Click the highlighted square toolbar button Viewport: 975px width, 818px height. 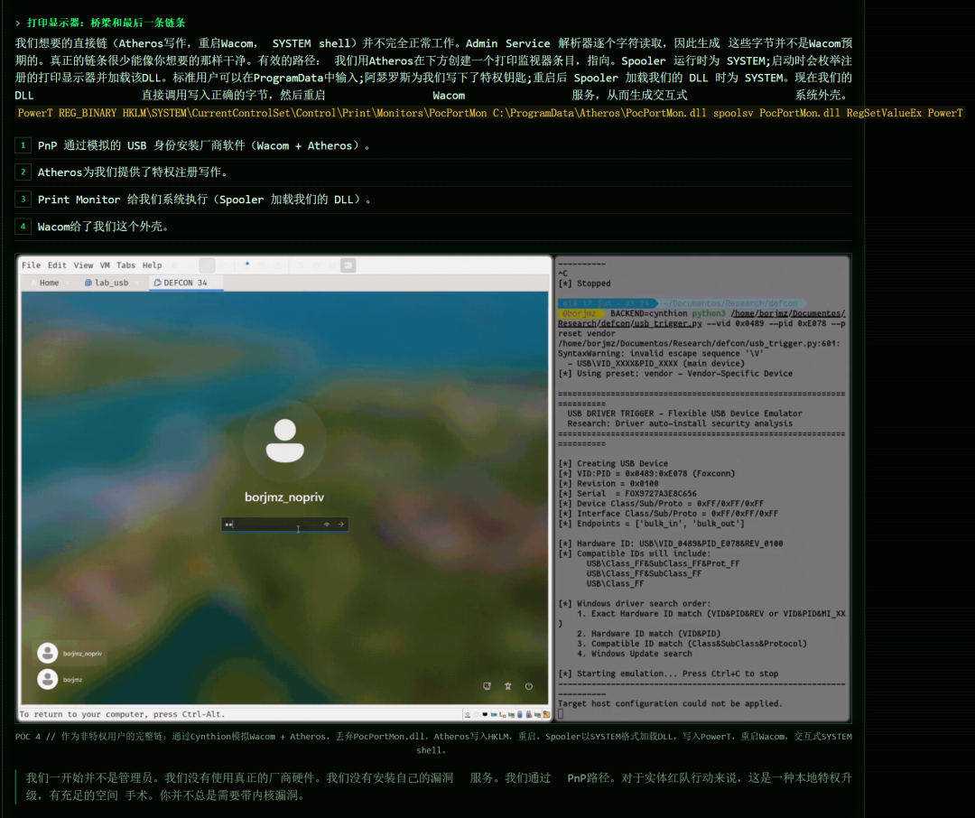207,265
